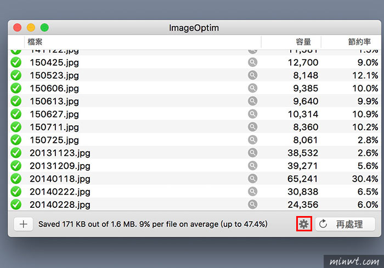Select file name 20140222.jpg

tap(60, 192)
